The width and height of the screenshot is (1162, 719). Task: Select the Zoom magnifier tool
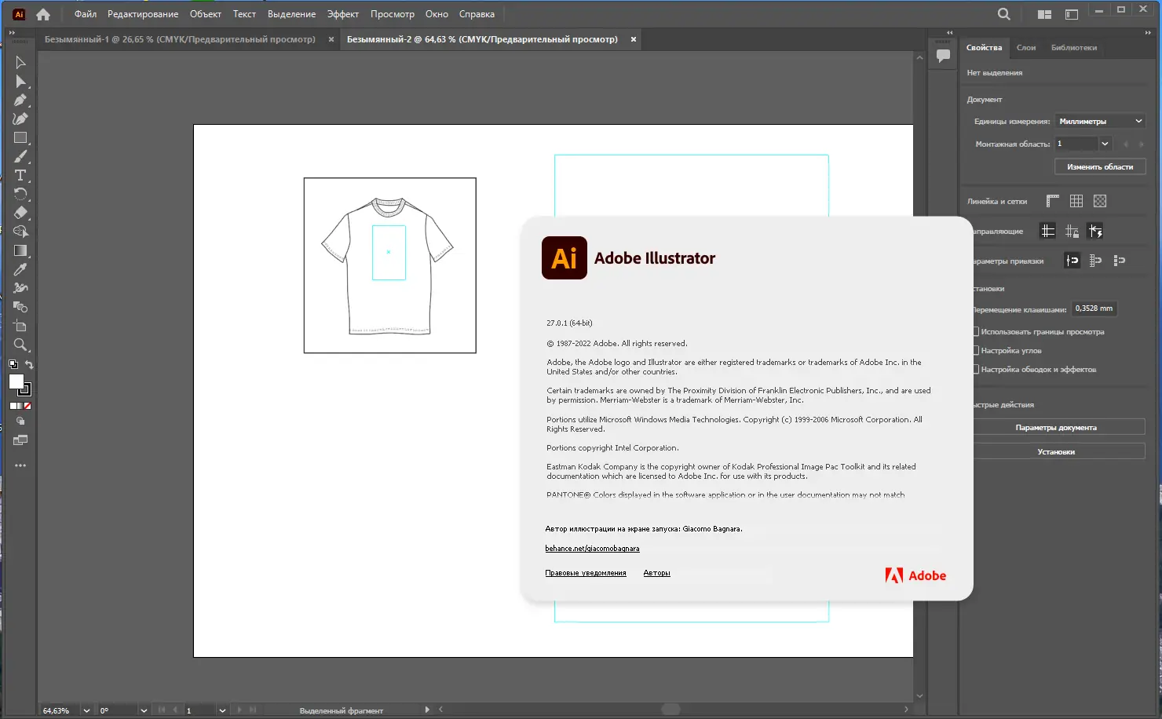coord(20,345)
